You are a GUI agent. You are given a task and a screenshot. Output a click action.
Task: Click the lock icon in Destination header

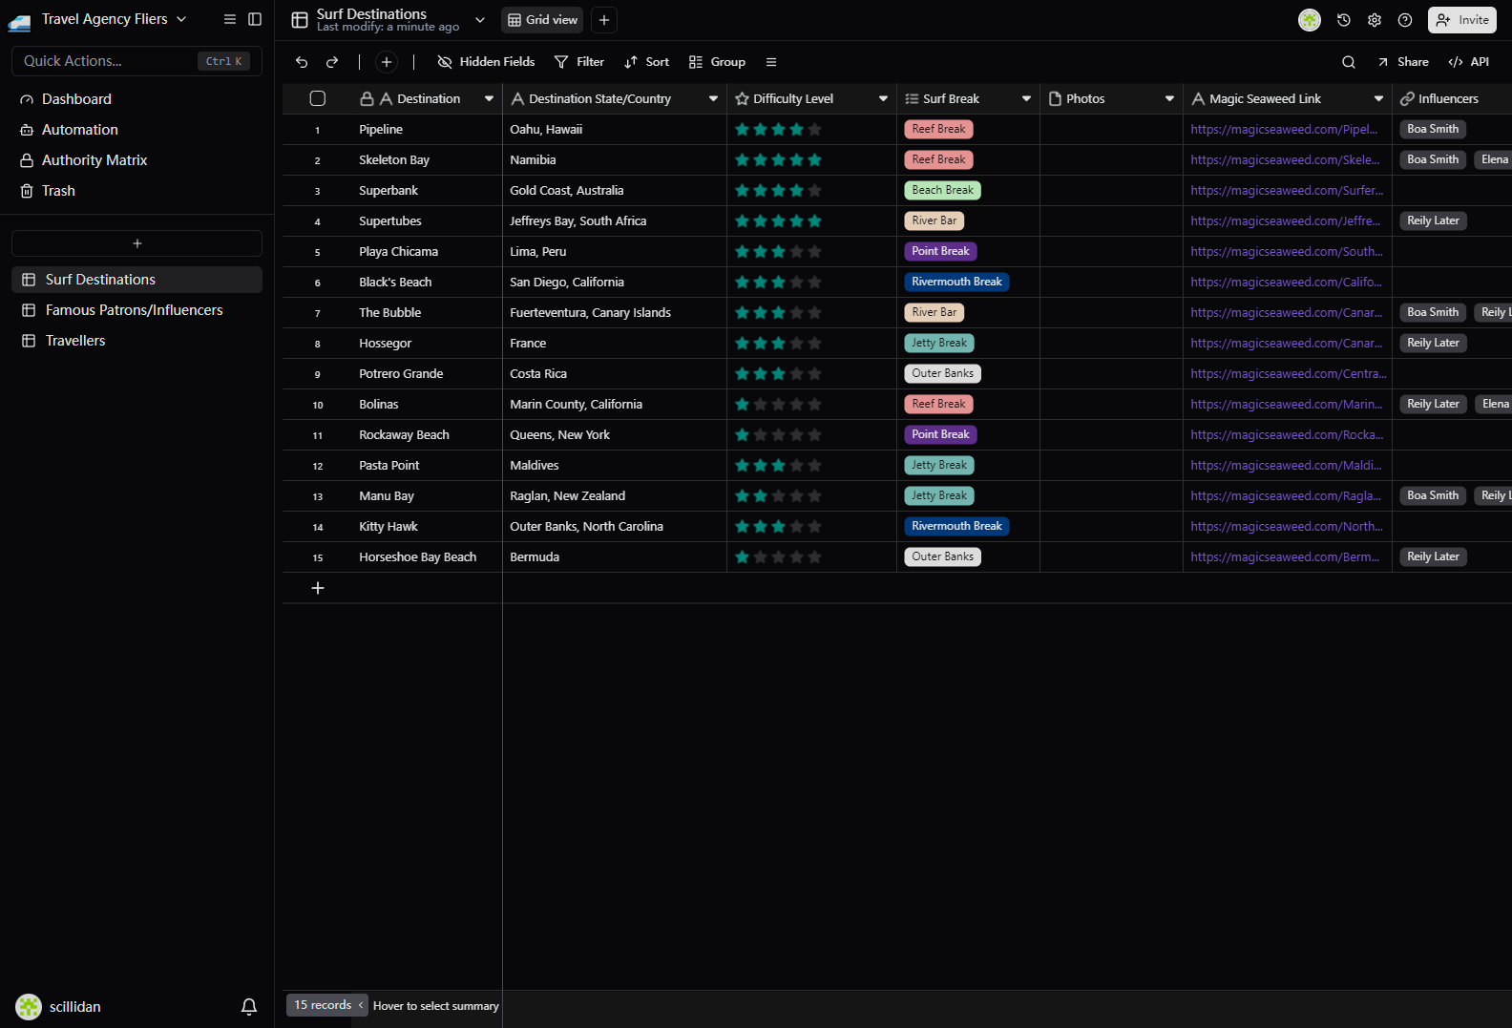[x=367, y=99]
